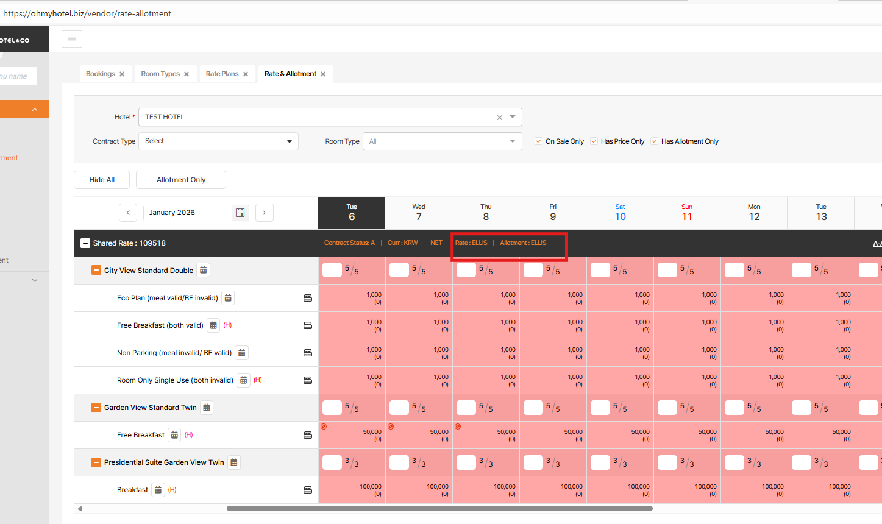Click the Hide All button
The width and height of the screenshot is (882, 524).
(x=102, y=180)
